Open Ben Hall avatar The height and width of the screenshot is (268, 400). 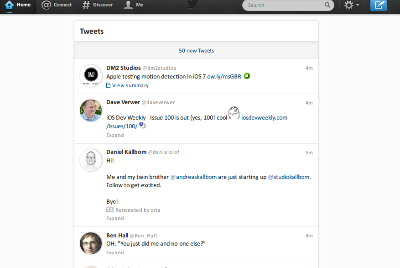91,243
